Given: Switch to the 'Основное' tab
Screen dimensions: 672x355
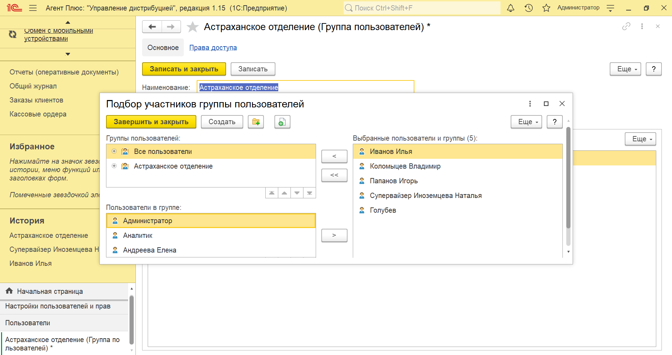Looking at the screenshot, I should [x=163, y=48].
